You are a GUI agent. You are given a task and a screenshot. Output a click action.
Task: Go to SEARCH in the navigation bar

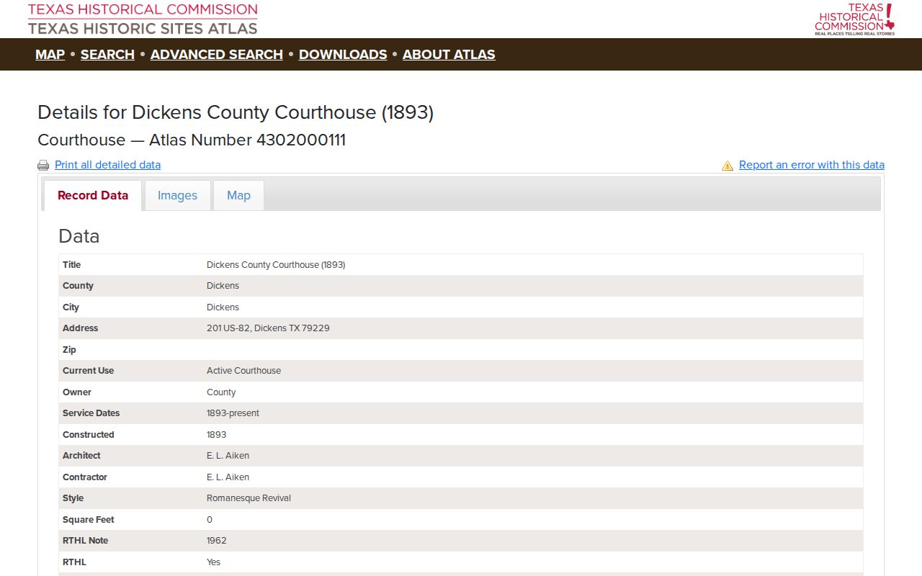107,55
